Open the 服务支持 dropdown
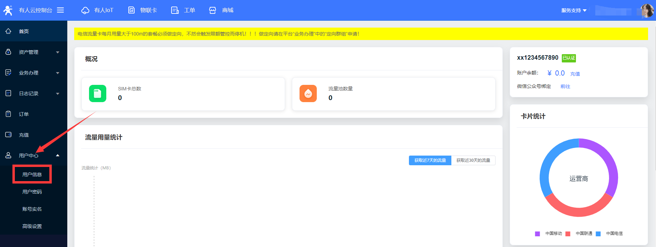 pyautogui.click(x=574, y=10)
